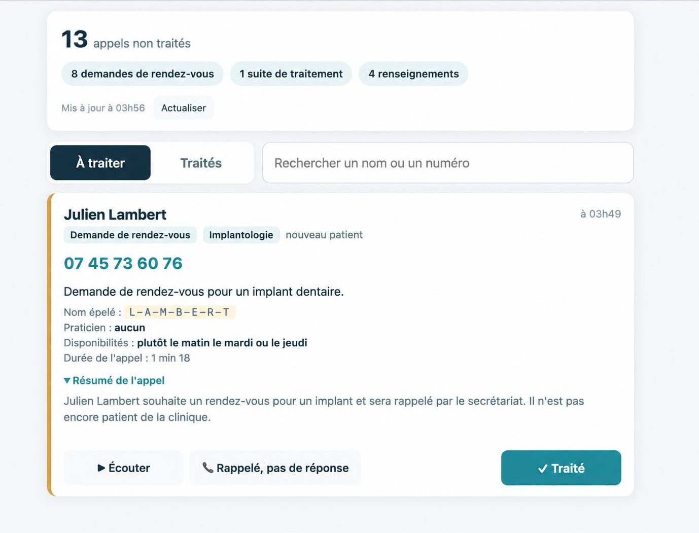The height and width of the screenshot is (533, 699).
Task: Click the spelled name L-A-M-B-E-R-T
Action: [180, 312]
